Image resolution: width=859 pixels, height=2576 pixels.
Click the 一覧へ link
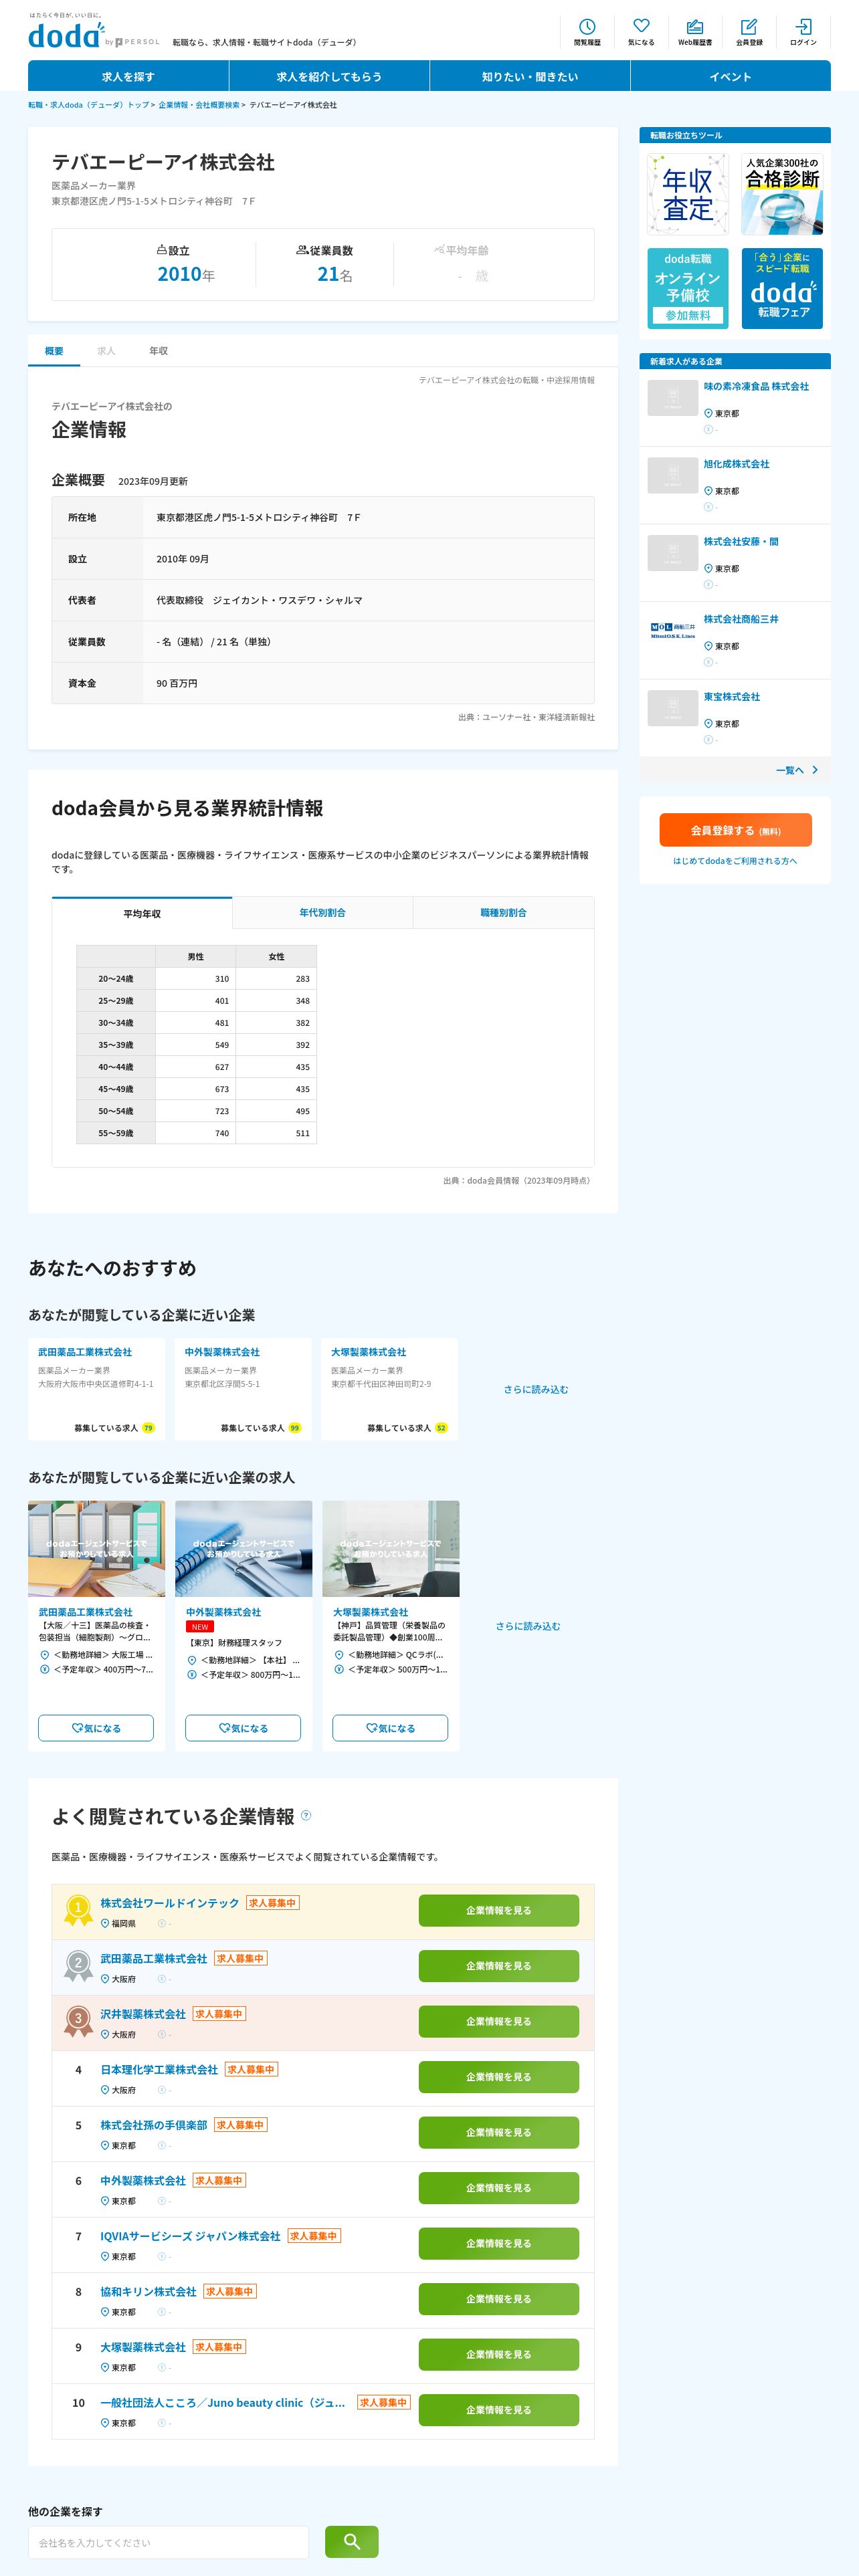click(x=790, y=770)
